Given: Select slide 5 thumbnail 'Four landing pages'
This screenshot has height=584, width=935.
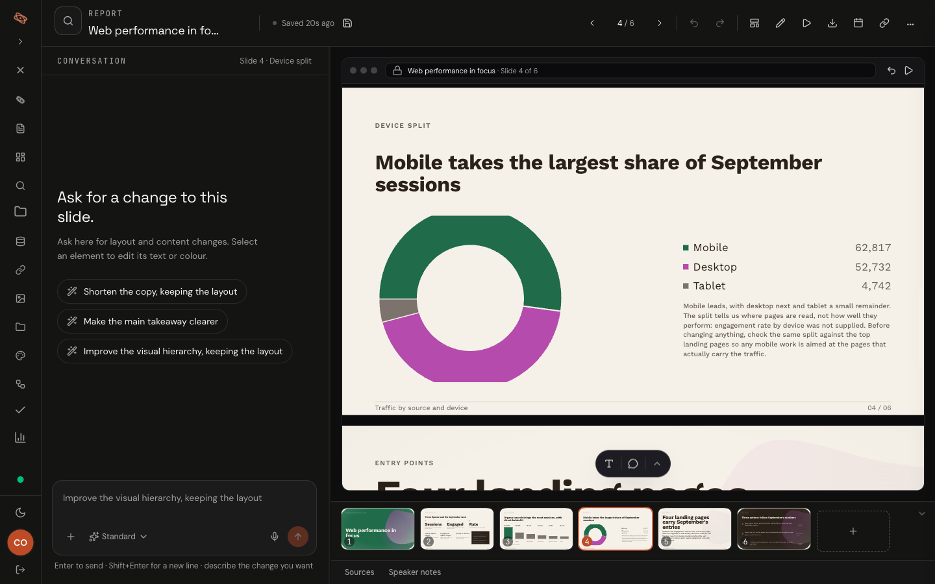Looking at the screenshot, I should [x=695, y=529].
